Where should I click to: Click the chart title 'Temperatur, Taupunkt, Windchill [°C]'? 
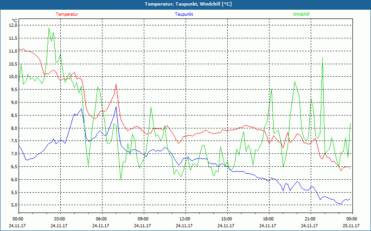click(188, 4)
